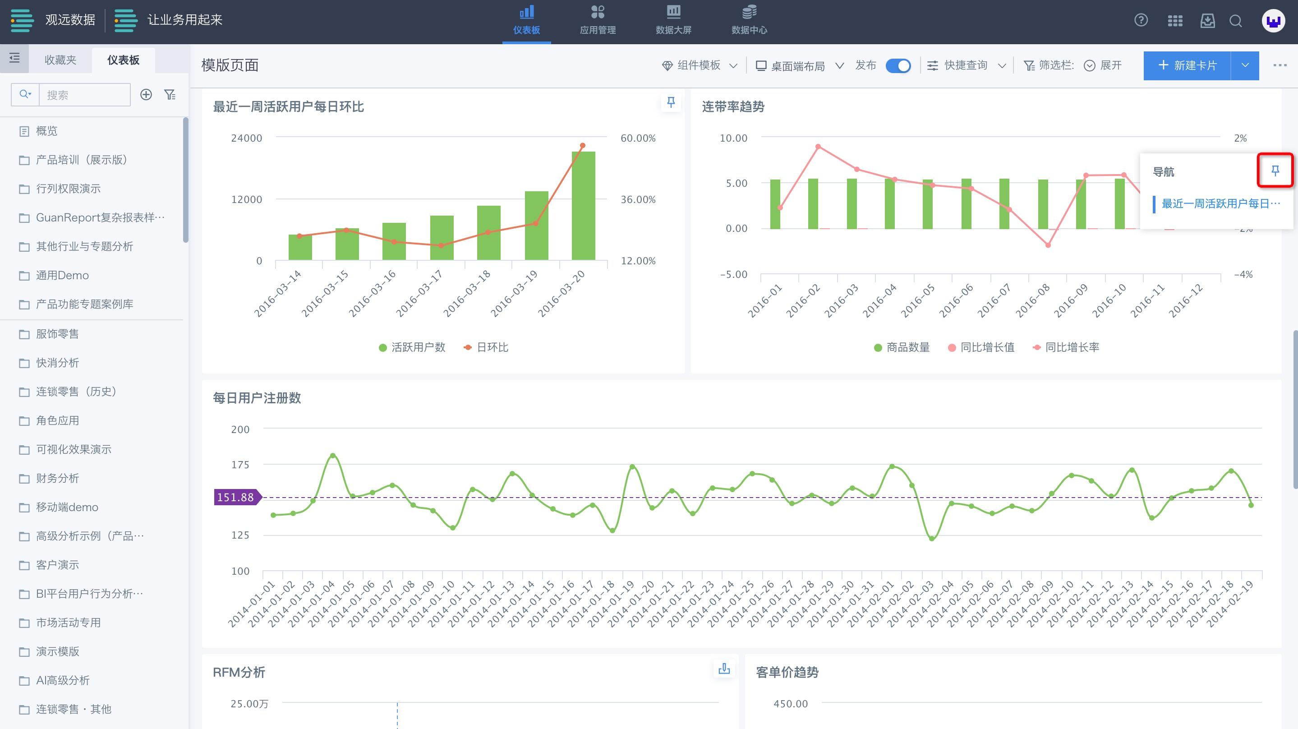The width and height of the screenshot is (1298, 729).
Task: Click the 组件模板 diamond icon
Action: pyautogui.click(x=667, y=65)
